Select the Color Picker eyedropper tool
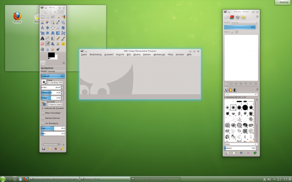The image size is (292, 182). [x=58, y=22]
